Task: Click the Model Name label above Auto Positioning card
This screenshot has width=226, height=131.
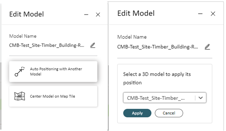Action: coord(23,36)
